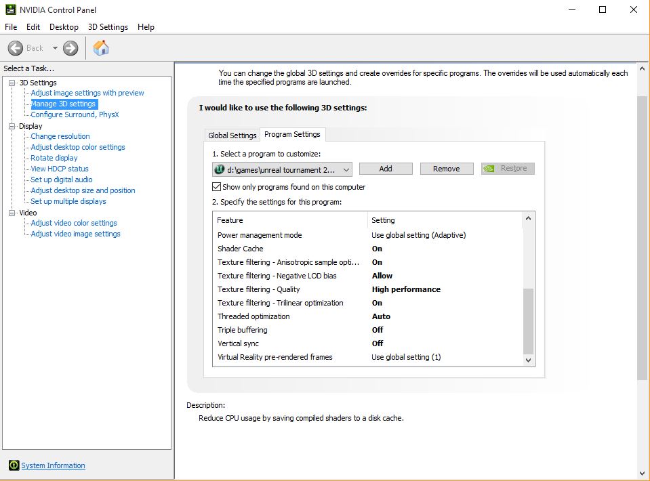Click the Forward arrow button

click(70, 48)
